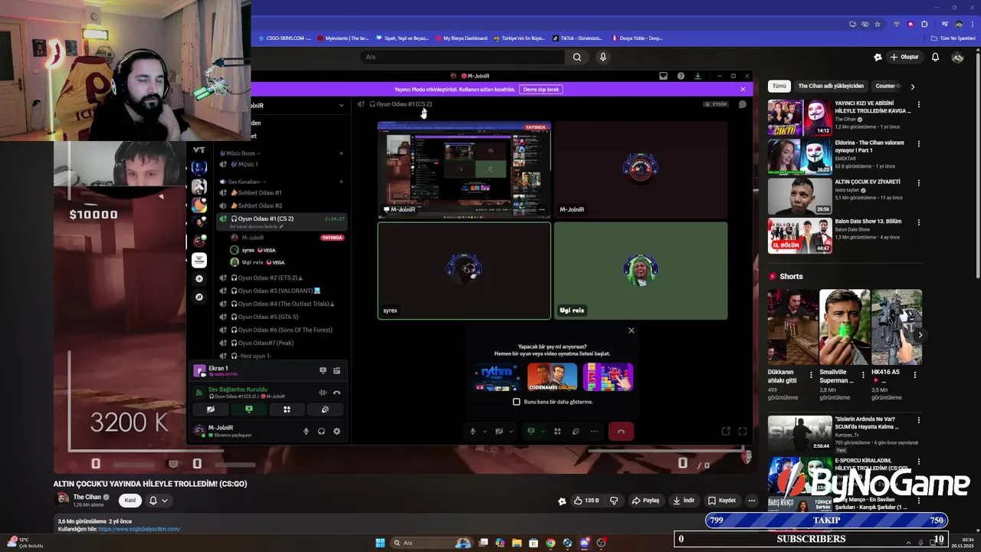Open noise suppression waveform icon

coord(323,393)
